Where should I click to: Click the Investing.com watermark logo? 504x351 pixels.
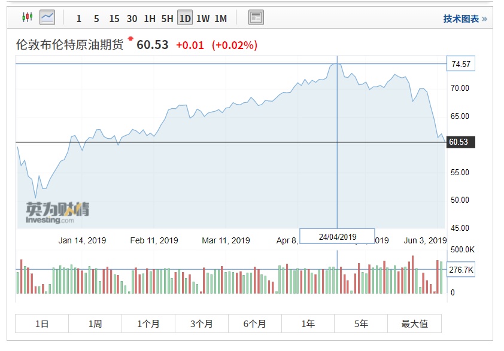[57, 212]
